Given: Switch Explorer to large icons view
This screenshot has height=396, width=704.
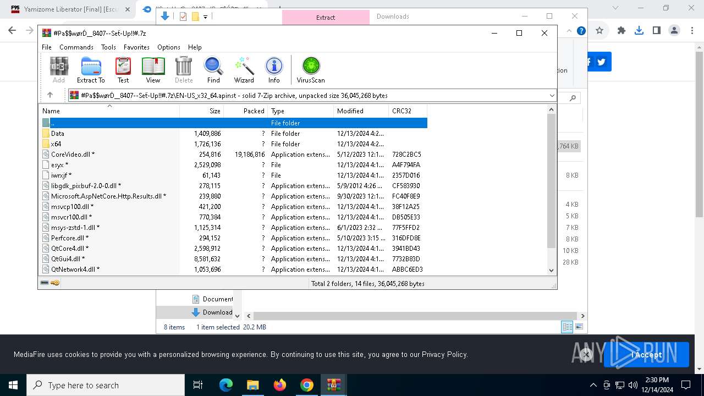Looking at the screenshot, I should (579, 327).
